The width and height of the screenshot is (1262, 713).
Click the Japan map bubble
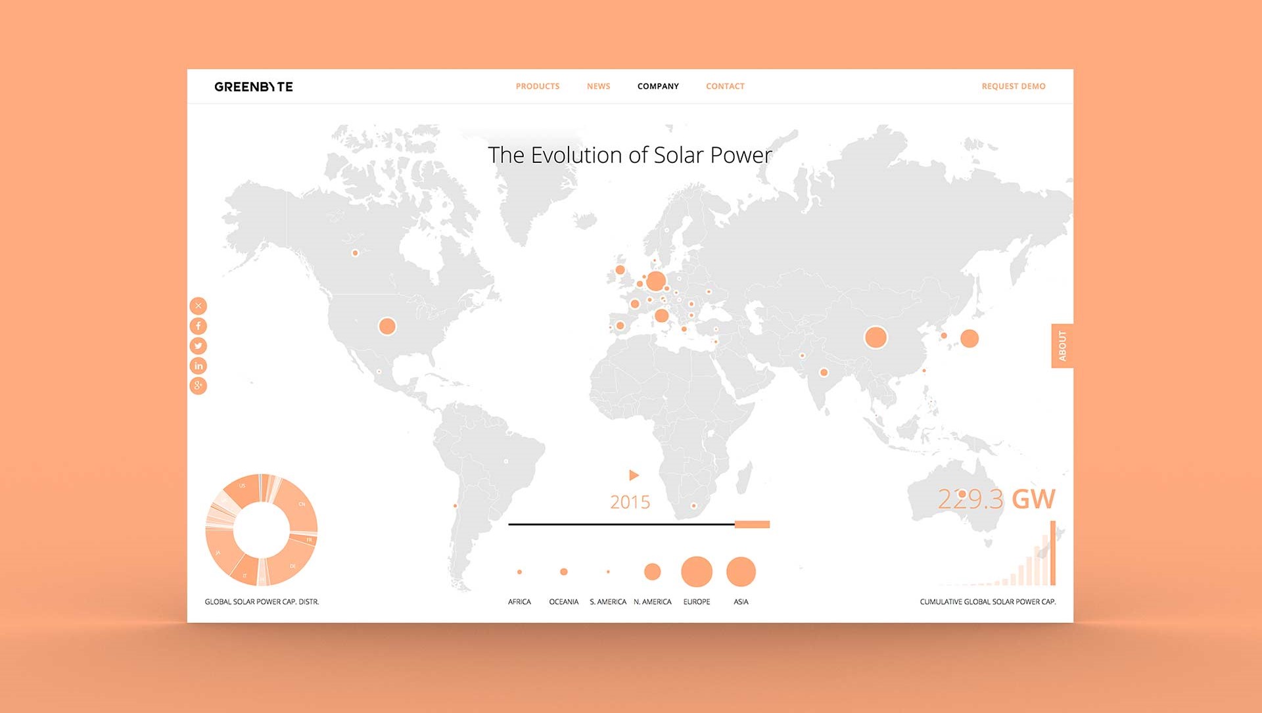[970, 338]
